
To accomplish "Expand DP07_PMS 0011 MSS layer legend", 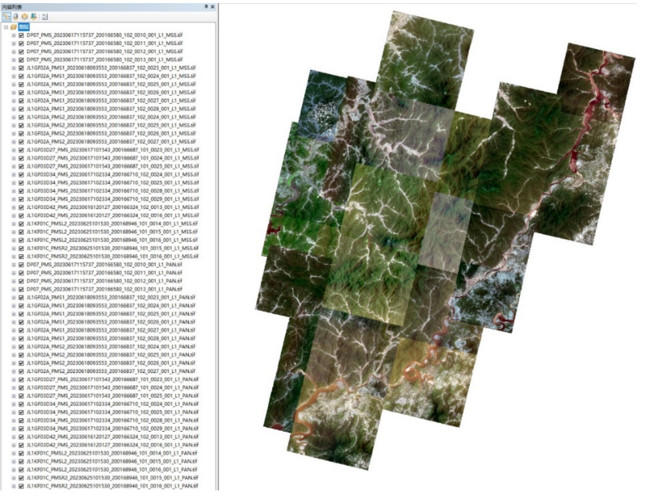I will coord(14,43).
